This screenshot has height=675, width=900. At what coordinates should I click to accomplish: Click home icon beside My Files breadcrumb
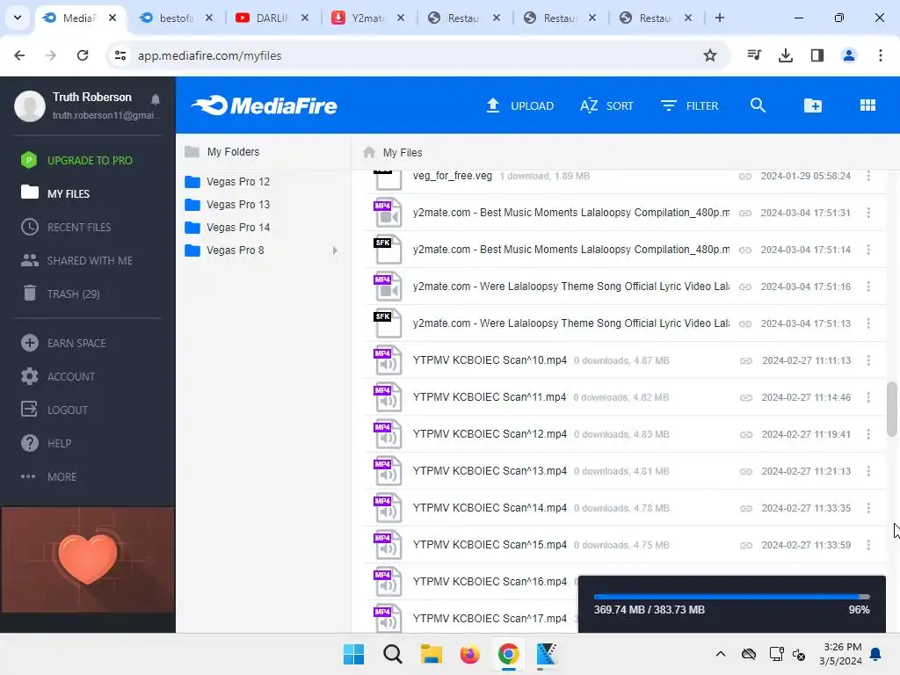pyautogui.click(x=369, y=152)
